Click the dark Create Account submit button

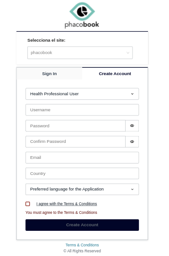tap(82, 225)
